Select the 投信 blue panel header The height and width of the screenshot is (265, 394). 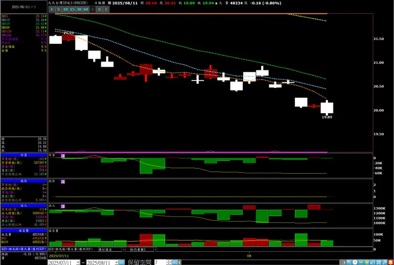[x=23, y=181]
